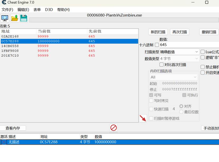Click the 无描述 description in address table
Viewport: 219px width, 162px height.
14,142
